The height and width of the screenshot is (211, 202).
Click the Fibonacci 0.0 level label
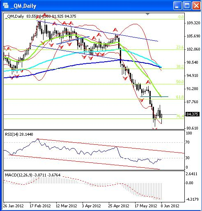(181, 17)
